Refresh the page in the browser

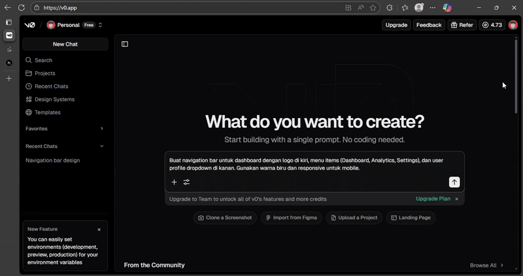click(22, 8)
